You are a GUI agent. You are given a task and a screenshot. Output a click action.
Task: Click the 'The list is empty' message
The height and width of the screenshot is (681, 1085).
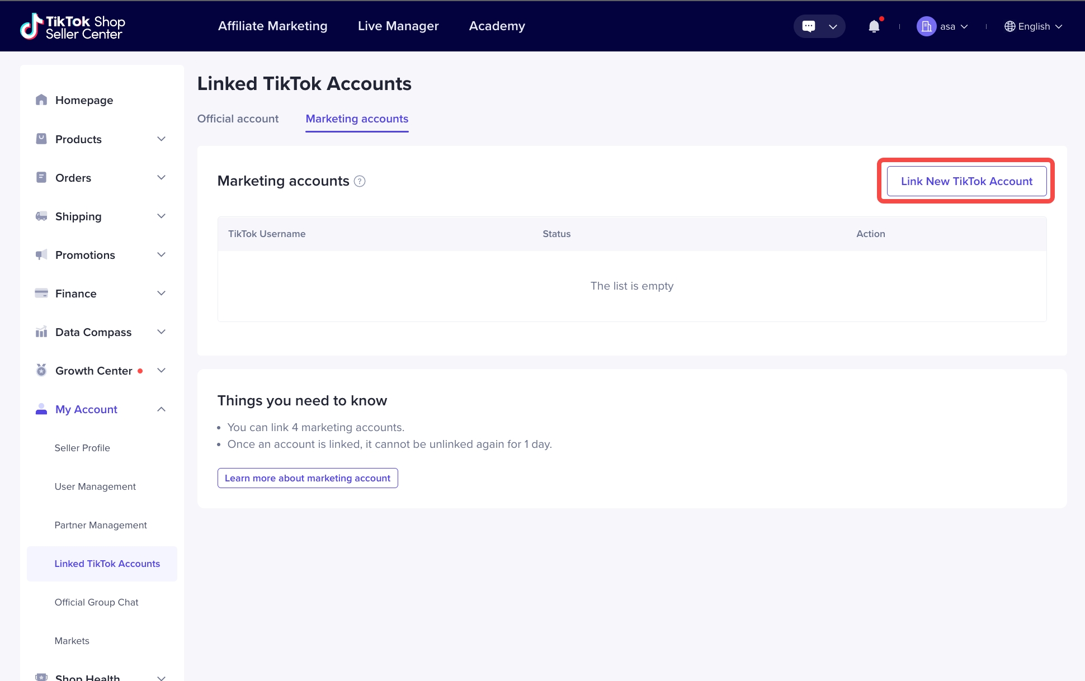click(632, 286)
